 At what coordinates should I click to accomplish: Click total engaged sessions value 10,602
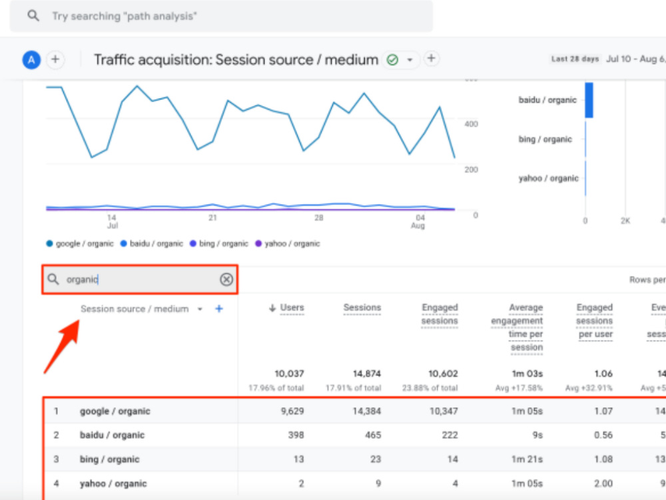click(x=443, y=374)
